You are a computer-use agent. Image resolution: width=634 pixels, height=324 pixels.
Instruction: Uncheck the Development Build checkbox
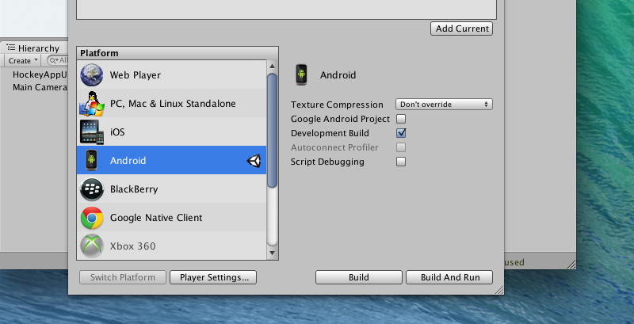401,133
